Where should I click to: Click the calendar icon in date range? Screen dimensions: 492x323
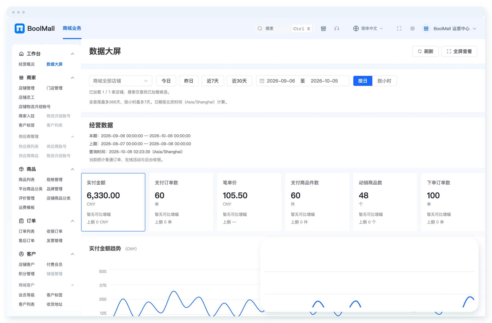(262, 81)
